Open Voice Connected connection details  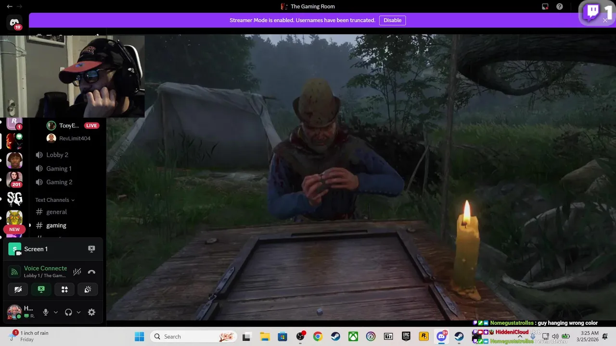45,268
